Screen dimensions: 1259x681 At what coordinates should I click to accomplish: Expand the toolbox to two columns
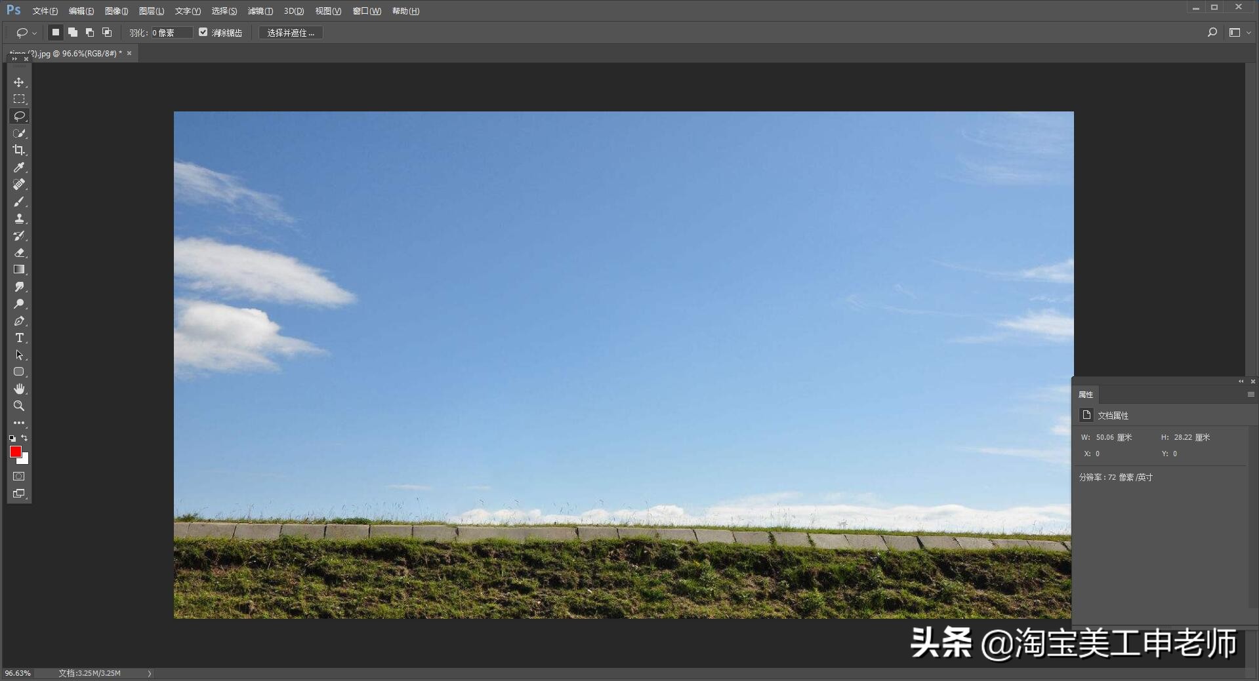pyautogui.click(x=14, y=59)
